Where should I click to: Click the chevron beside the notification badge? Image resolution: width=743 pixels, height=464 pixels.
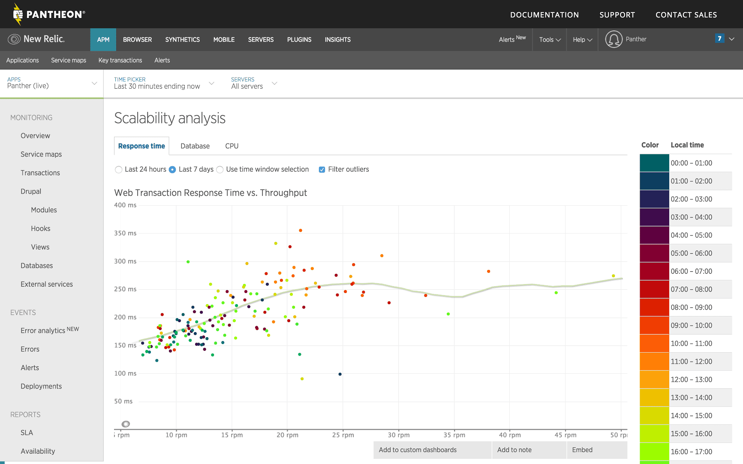[732, 39]
